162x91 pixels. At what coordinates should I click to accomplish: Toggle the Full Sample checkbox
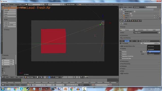pos(120,43)
